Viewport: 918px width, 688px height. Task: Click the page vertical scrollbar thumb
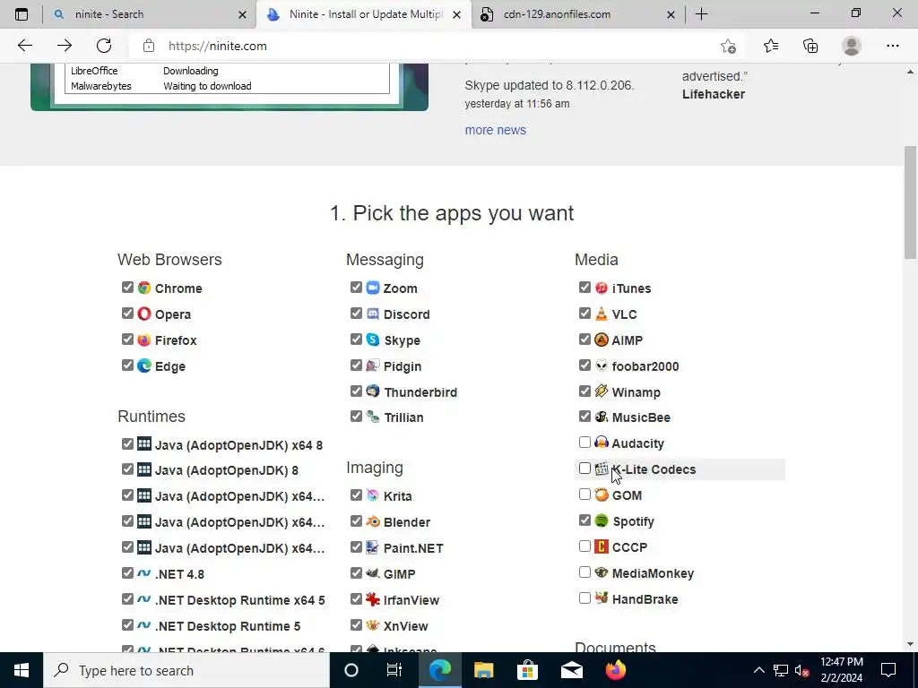911,202
